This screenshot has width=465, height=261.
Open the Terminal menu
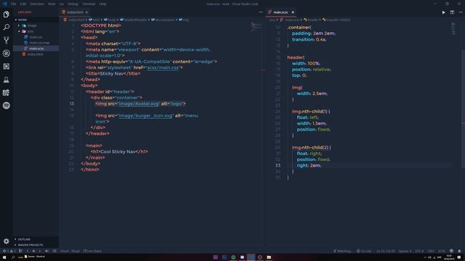tap(89, 4)
